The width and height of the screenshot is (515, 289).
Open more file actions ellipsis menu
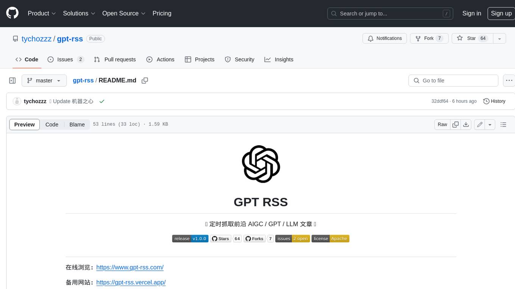pyautogui.click(x=509, y=81)
